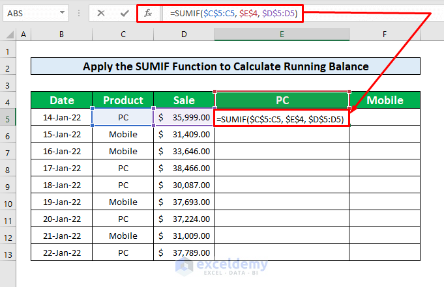The height and width of the screenshot is (287, 444).
Task: Select the Date header cell
Action: [61, 100]
